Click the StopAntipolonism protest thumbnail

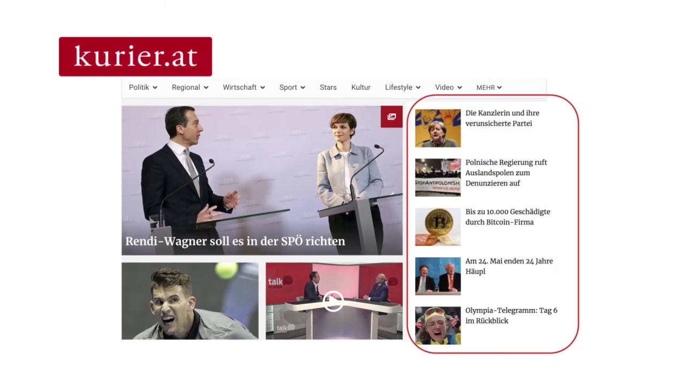click(x=438, y=178)
